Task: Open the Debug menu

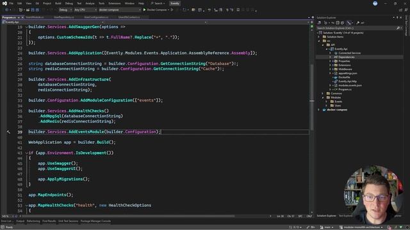Action: [x=69, y=3]
